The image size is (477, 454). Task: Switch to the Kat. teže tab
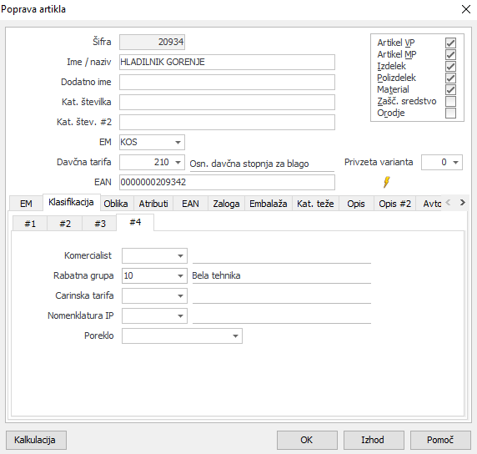click(x=315, y=204)
